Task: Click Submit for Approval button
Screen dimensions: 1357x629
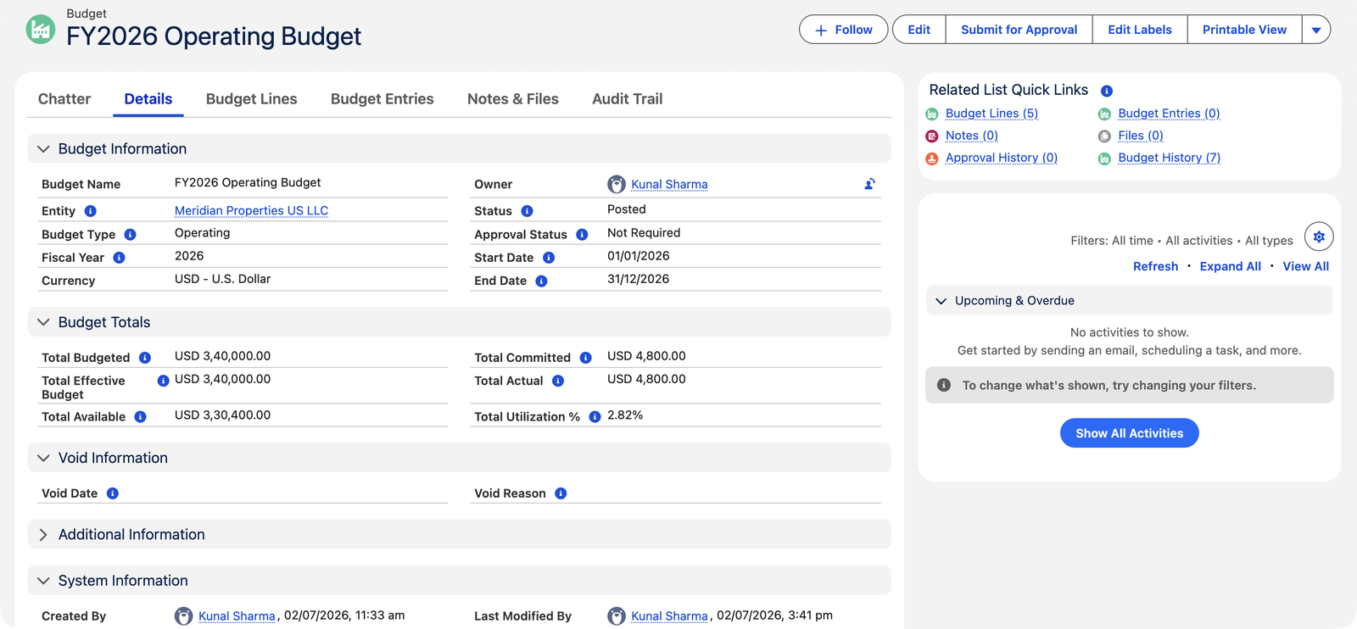Action: pos(1019,30)
